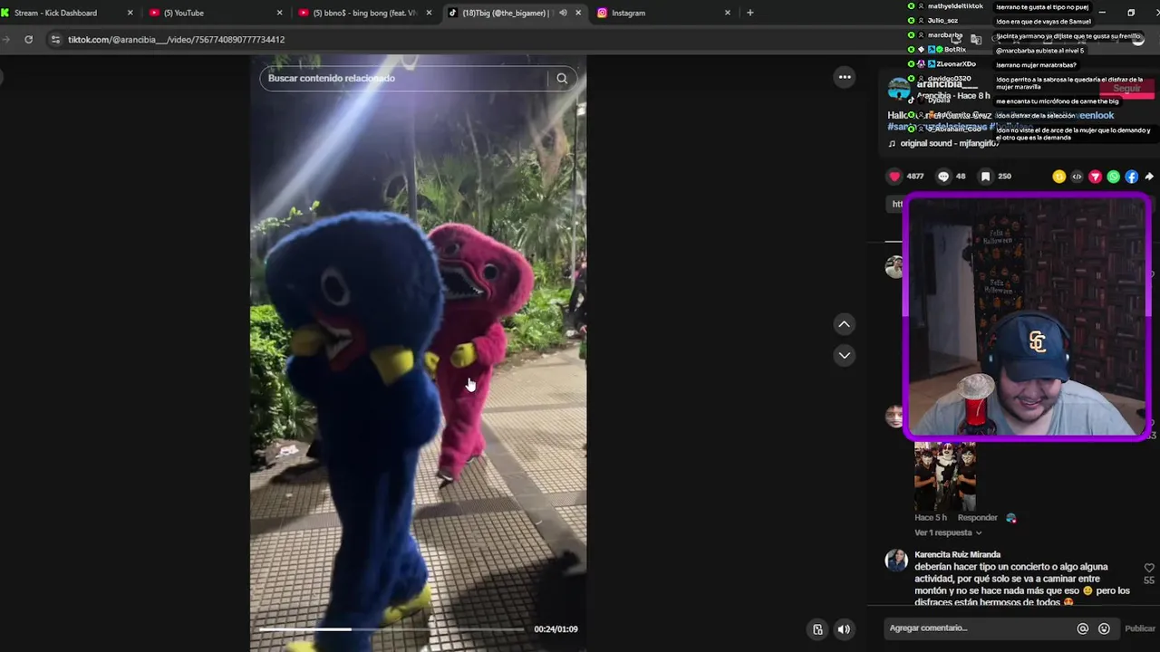Repost using the yellow repost icon
The image size is (1160, 652).
tap(1058, 177)
